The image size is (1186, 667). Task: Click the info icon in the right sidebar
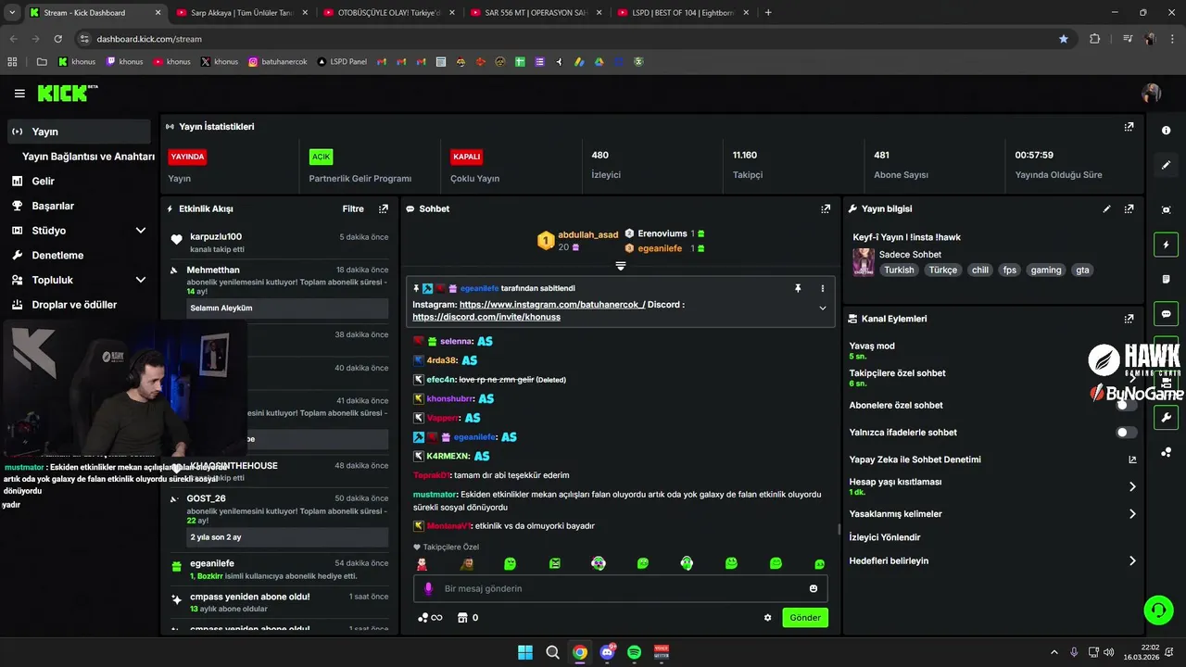click(x=1166, y=131)
